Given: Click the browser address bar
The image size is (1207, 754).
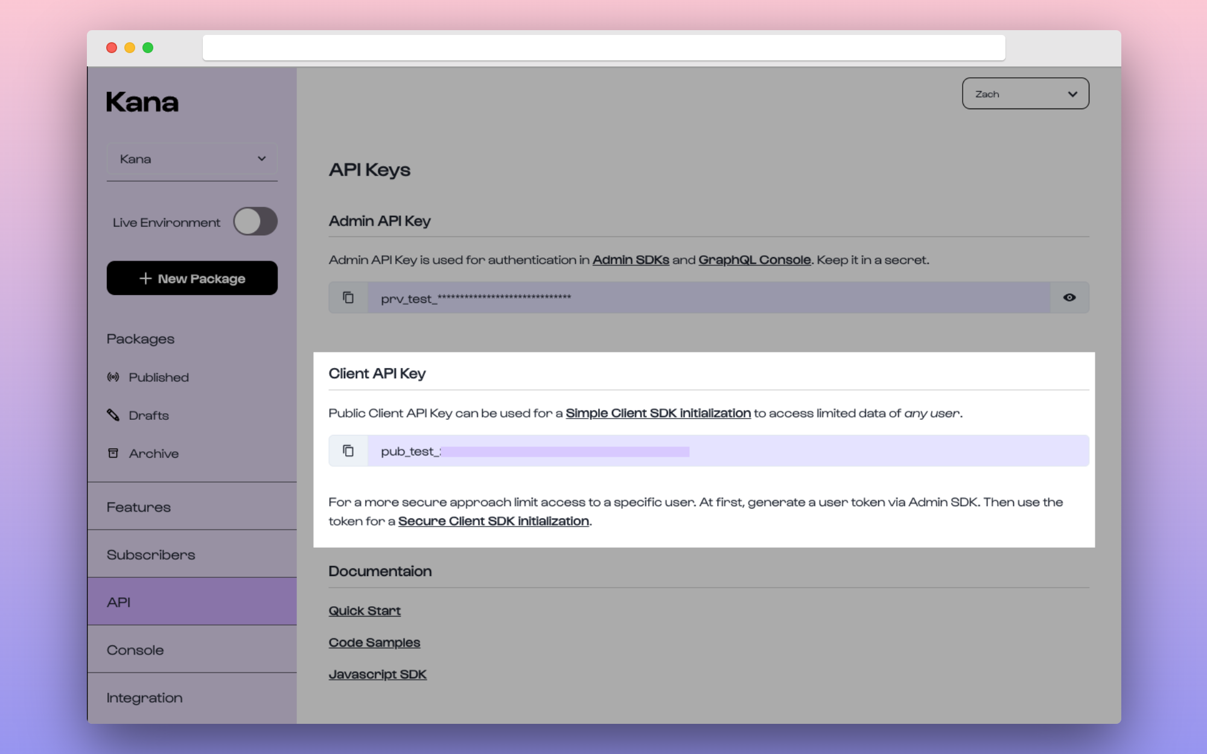Looking at the screenshot, I should 603,47.
